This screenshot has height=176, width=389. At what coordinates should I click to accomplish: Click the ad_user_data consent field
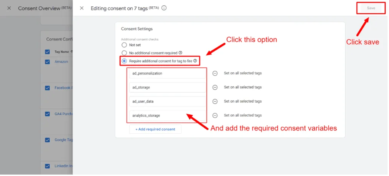pos(168,101)
